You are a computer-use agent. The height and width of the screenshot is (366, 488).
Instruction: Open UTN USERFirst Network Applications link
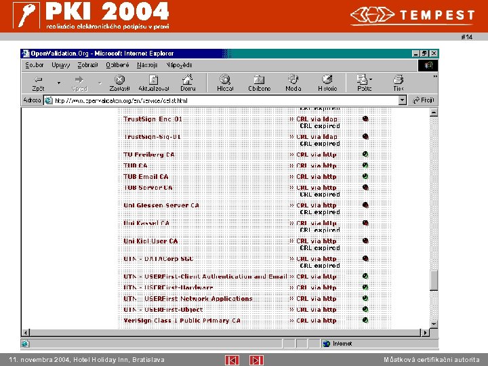coord(188,299)
